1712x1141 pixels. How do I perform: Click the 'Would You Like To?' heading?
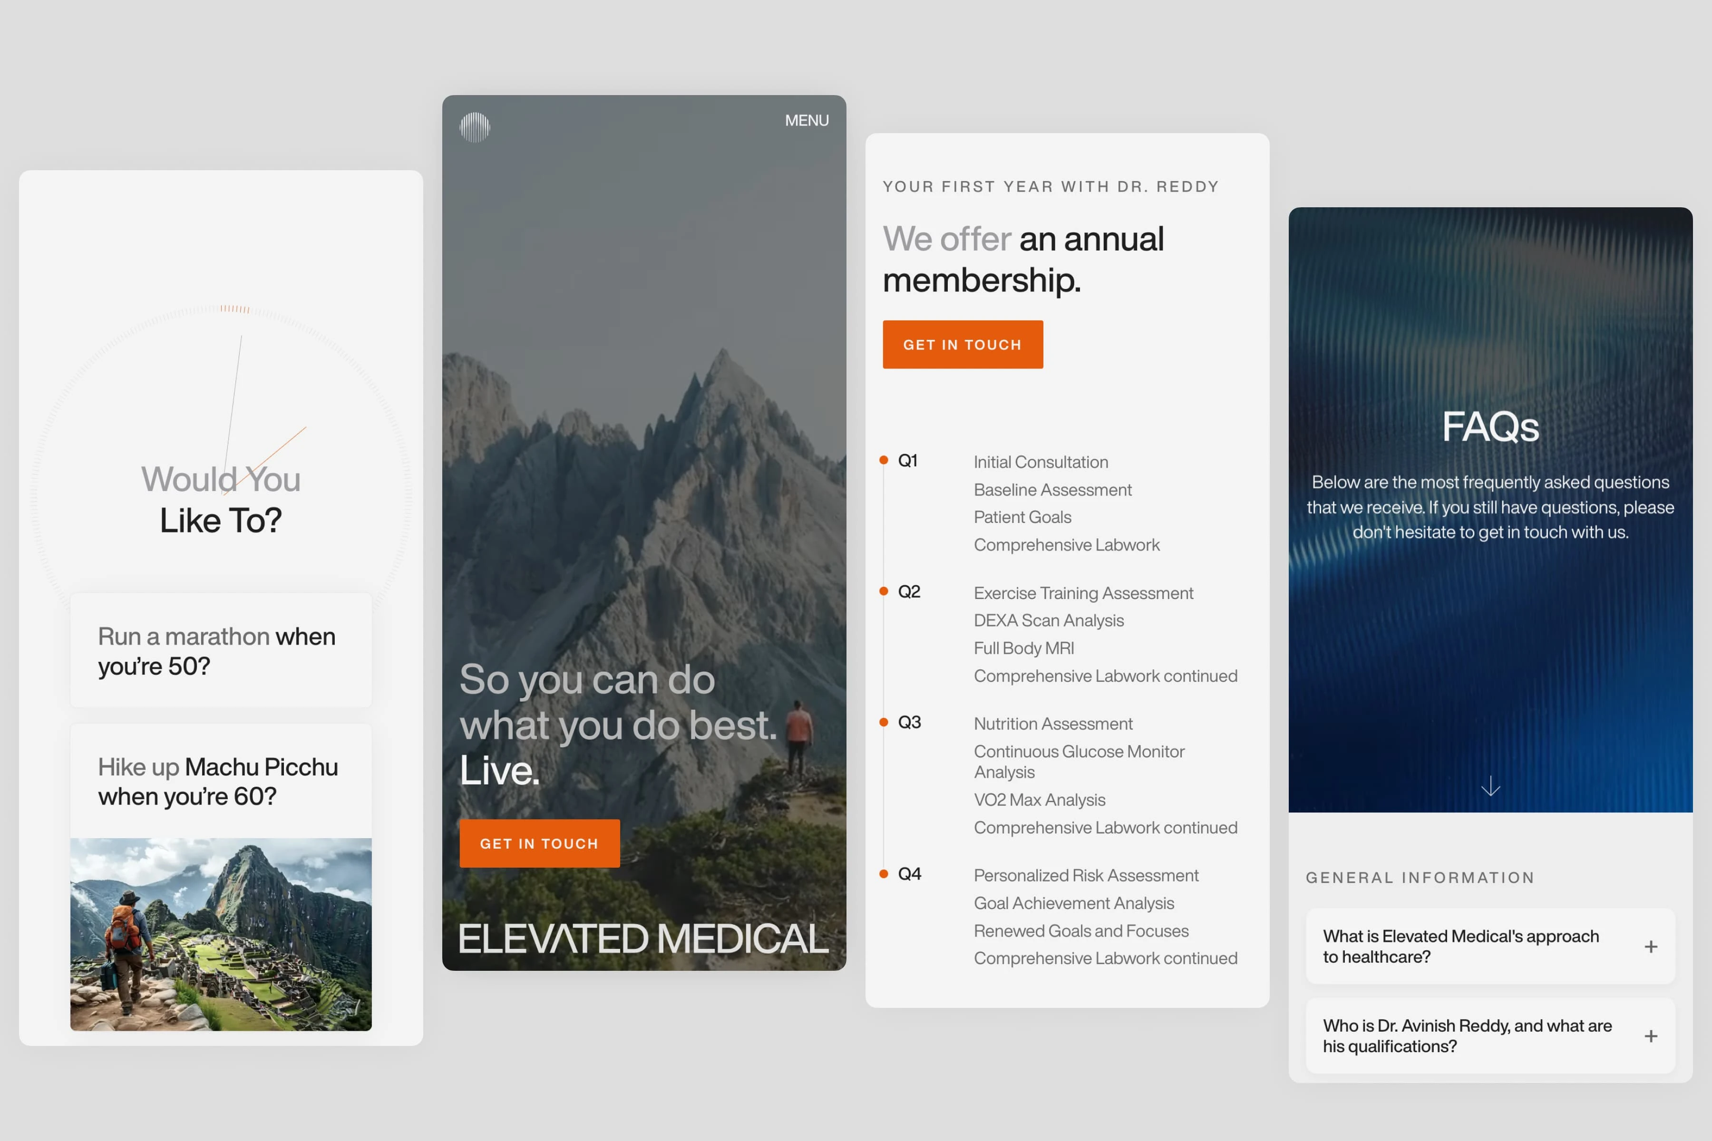point(221,500)
